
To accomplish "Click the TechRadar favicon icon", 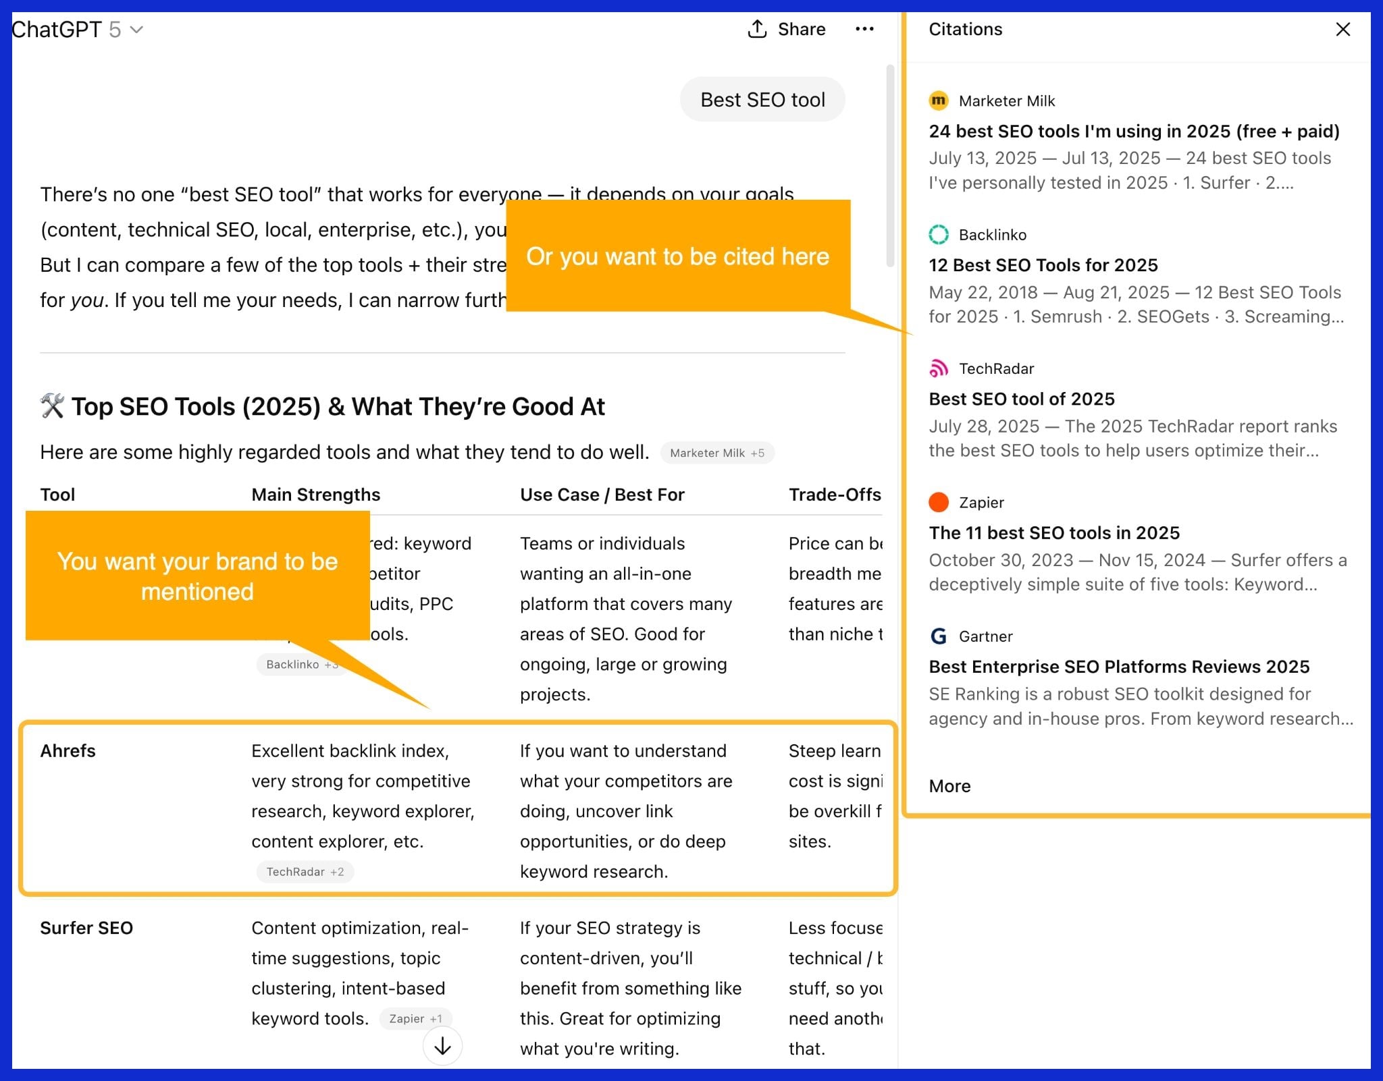I will [x=939, y=368].
